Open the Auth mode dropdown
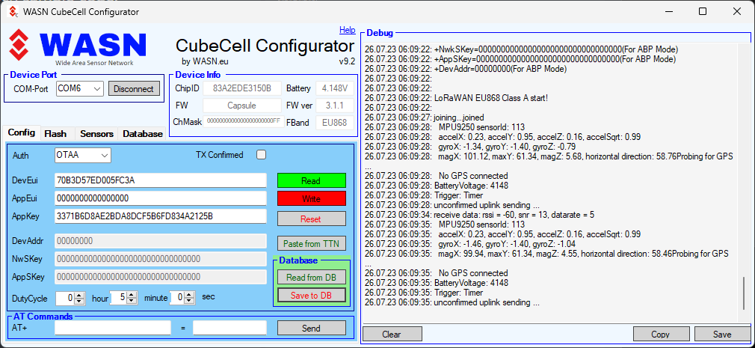Screen dimensions: 755x348 [x=83, y=155]
